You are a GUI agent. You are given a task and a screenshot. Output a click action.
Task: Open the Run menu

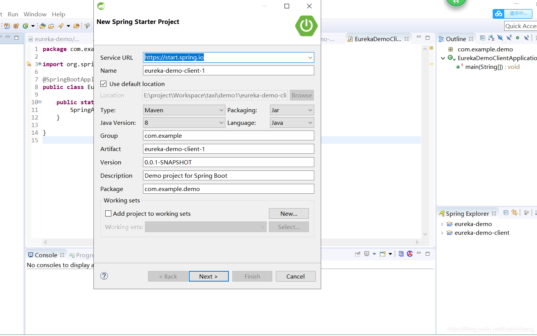point(13,14)
